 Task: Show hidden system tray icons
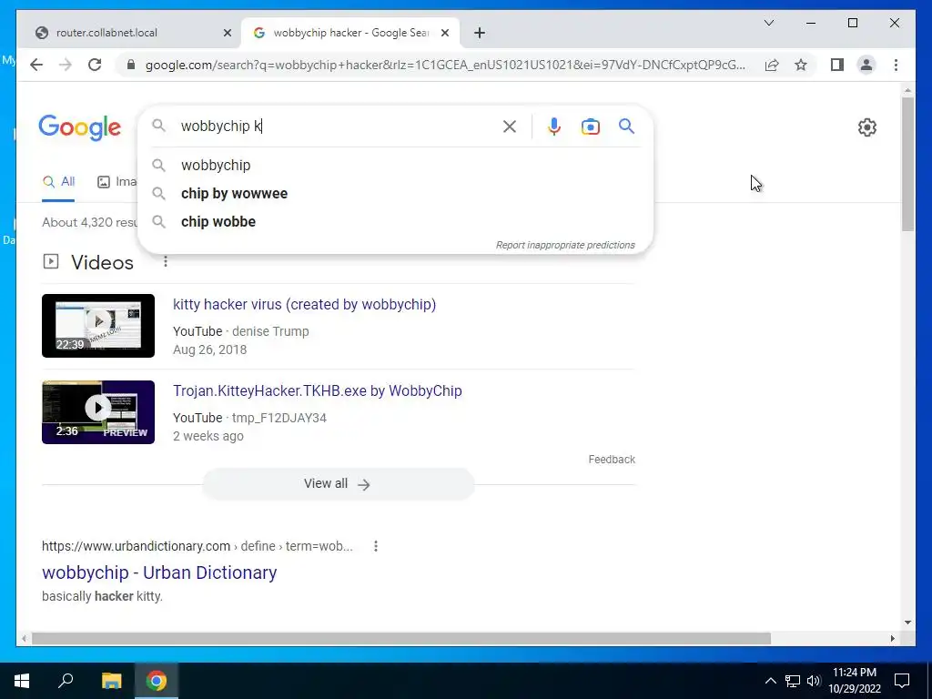tap(770, 681)
